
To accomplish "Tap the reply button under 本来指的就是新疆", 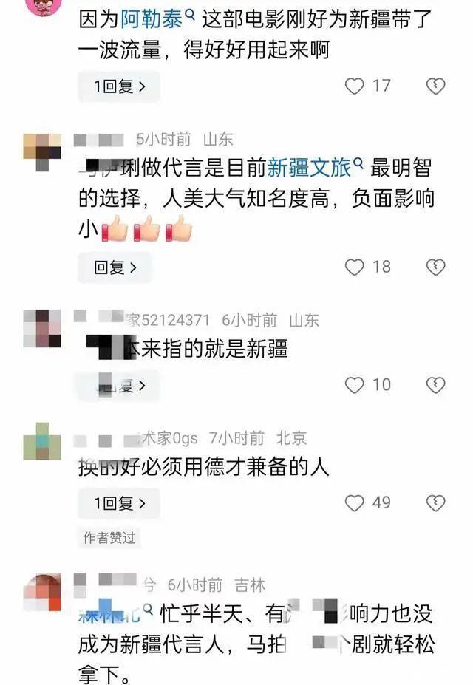I will (118, 386).
